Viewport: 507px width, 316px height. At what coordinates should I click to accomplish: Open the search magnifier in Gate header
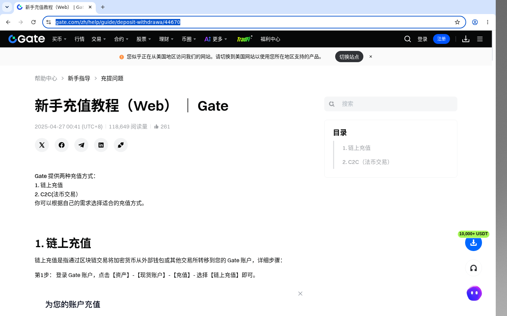click(x=408, y=39)
